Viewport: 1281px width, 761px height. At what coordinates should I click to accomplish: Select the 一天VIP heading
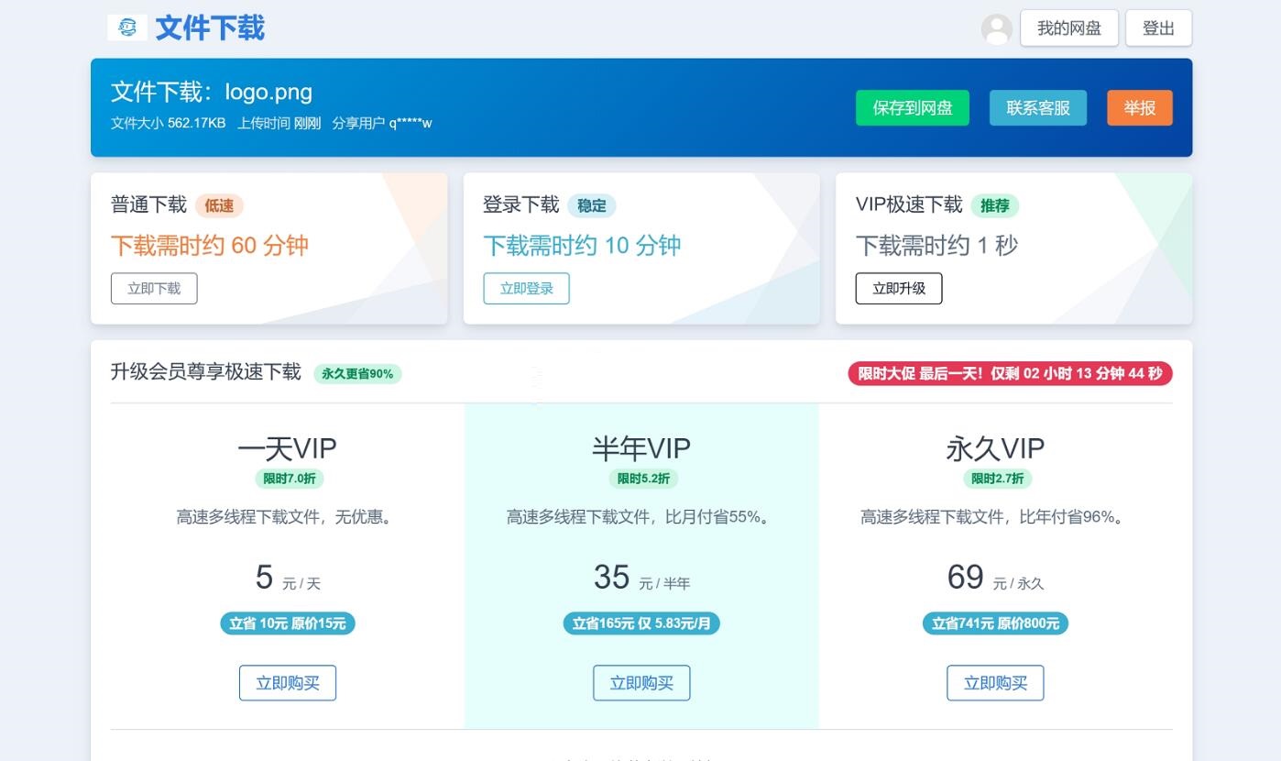pos(288,448)
